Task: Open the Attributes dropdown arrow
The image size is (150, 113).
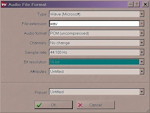Action: (x=142, y=71)
